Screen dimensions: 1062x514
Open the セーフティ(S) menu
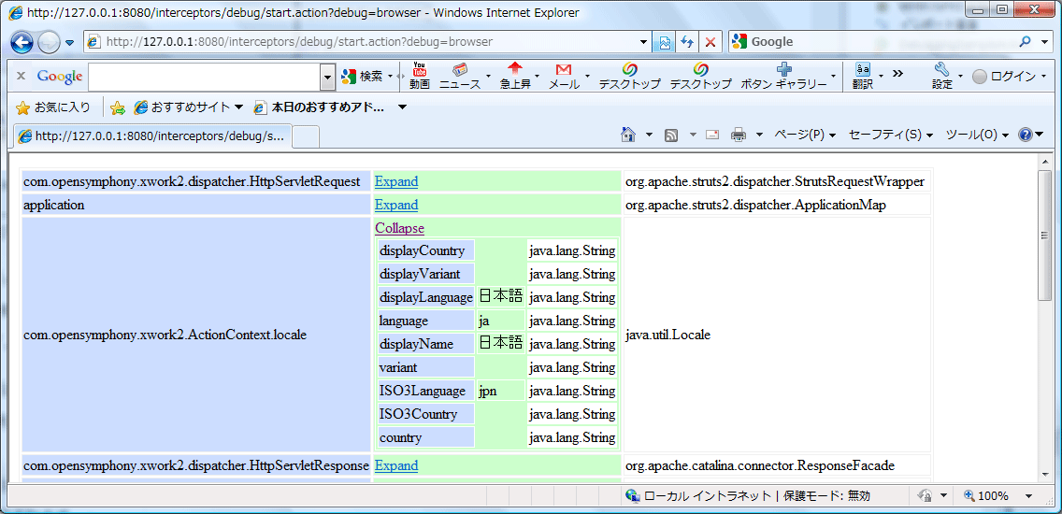(891, 135)
